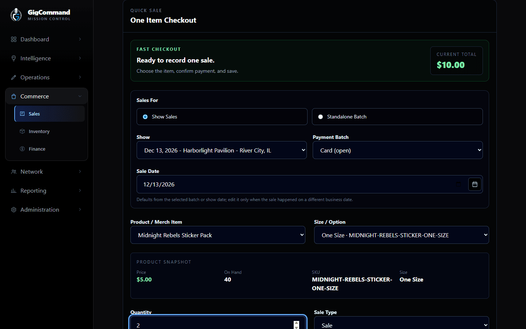Image resolution: width=526 pixels, height=329 pixels.
Task: Open the Payment Batch dropdown
Action: (397, 150)
